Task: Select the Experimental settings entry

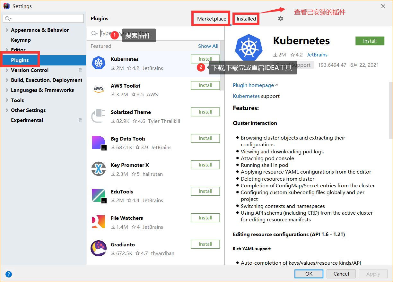Action: 27,120
